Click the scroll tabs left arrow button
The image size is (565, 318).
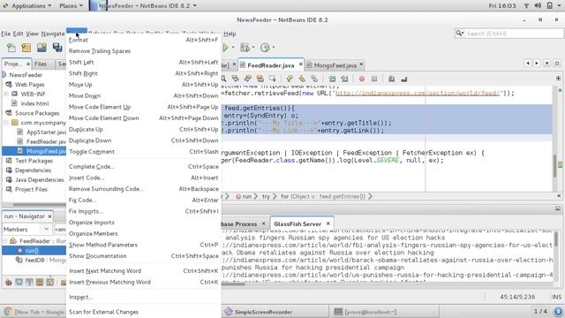pyautogui.click(x=528, y=63)
